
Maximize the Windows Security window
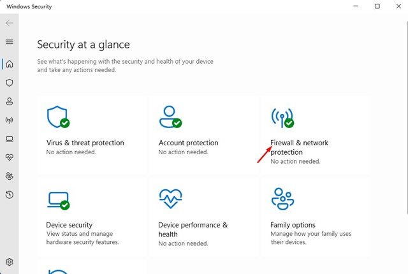coord(377,6)
